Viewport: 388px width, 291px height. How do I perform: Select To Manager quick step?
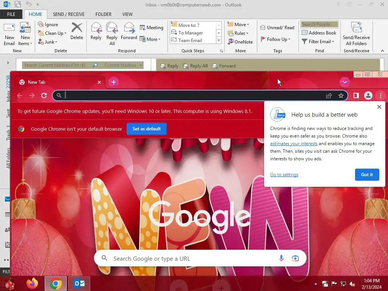click(x=193, y=33)
